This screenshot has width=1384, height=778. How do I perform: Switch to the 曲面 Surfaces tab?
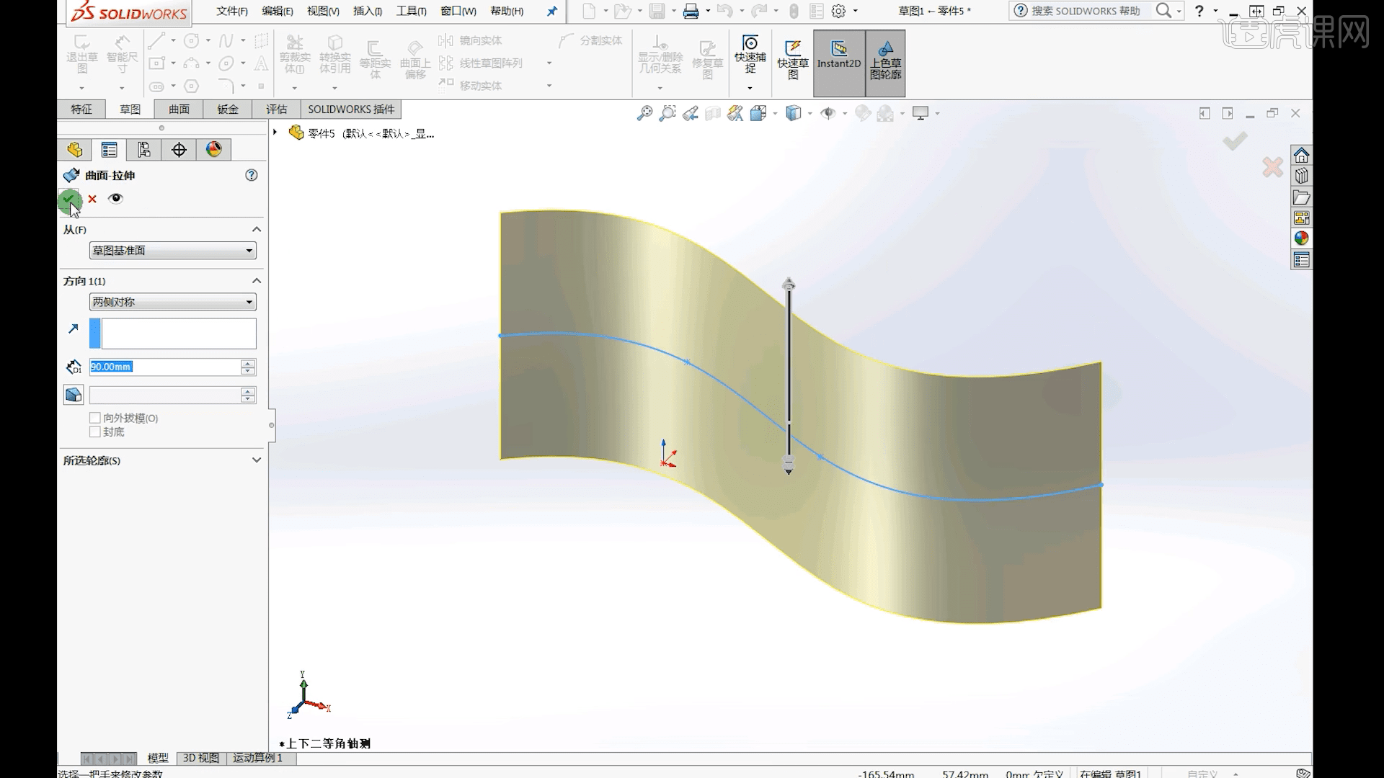point(179,109)
